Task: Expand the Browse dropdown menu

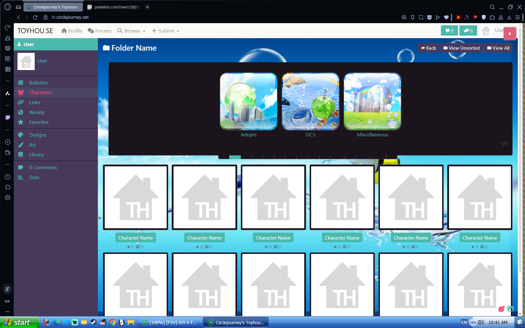Action: coord(132,31)
